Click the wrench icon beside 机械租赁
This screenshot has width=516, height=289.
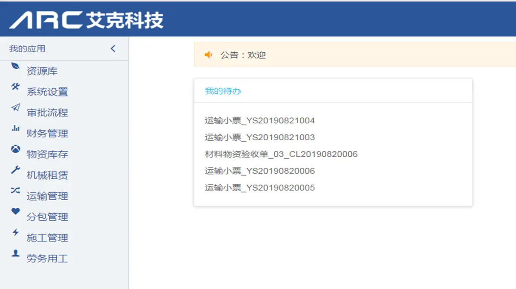16,170
